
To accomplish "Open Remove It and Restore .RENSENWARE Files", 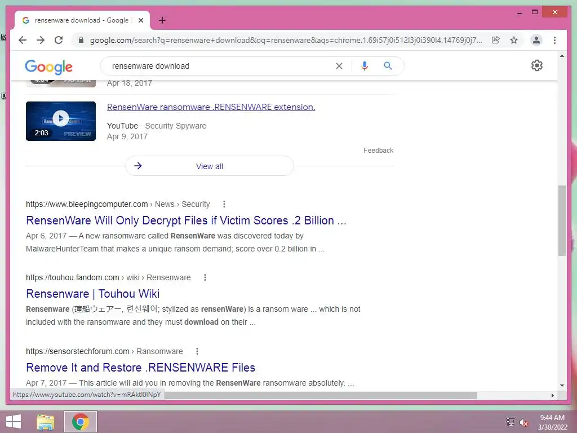I will pyautogui.click(x=140, y=368).
